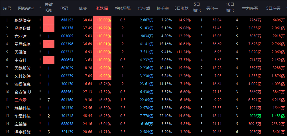Click underlined K线 value for 天鹅股份
This screenshot has width=287, height=136.
pyautogui.click(x=49, y=68)
